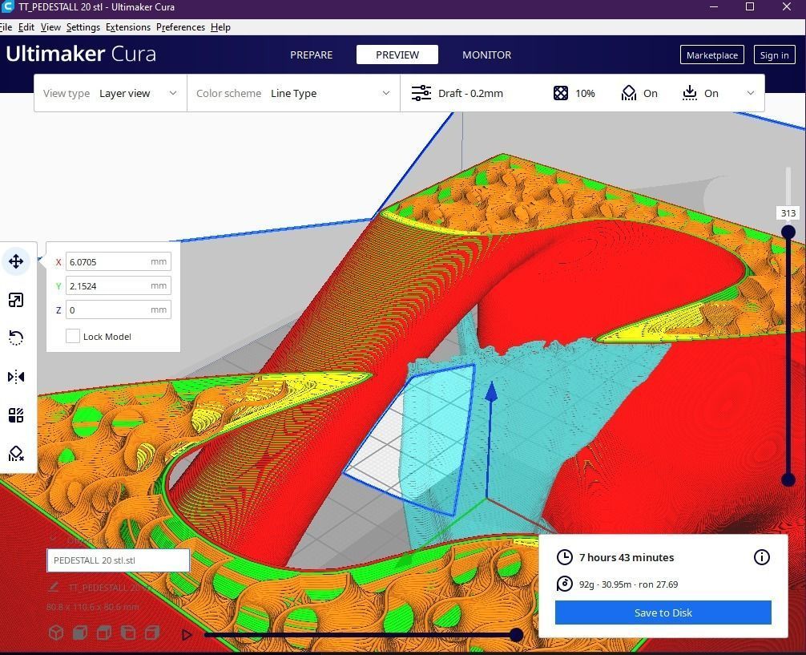The width and height of the screenshot is (806, 655).
Task: Click the 10% infill density icon
Action: pos(561,93)
